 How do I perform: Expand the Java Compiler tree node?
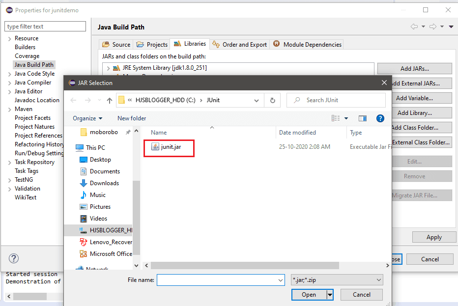(x=10, y=83)
